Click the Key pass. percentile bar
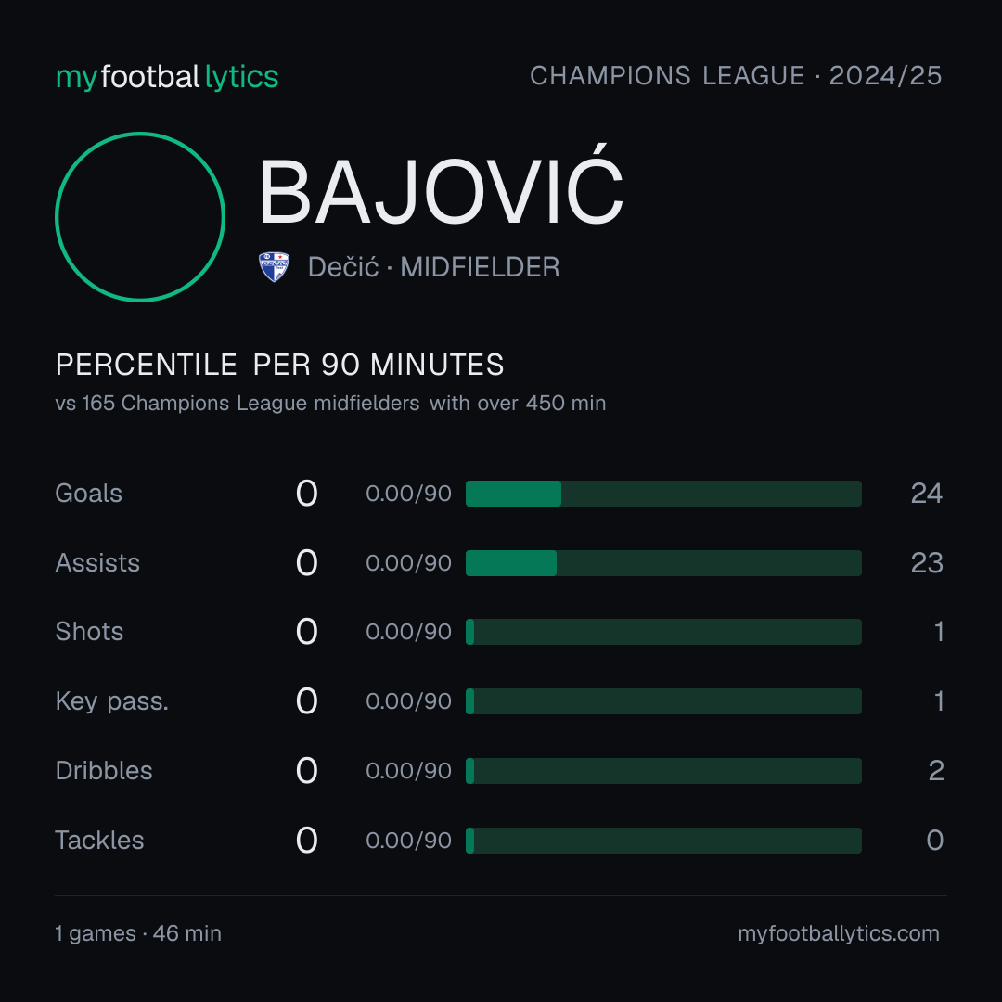Screen dimensions: 1002x1002 (x=663, y=701)
